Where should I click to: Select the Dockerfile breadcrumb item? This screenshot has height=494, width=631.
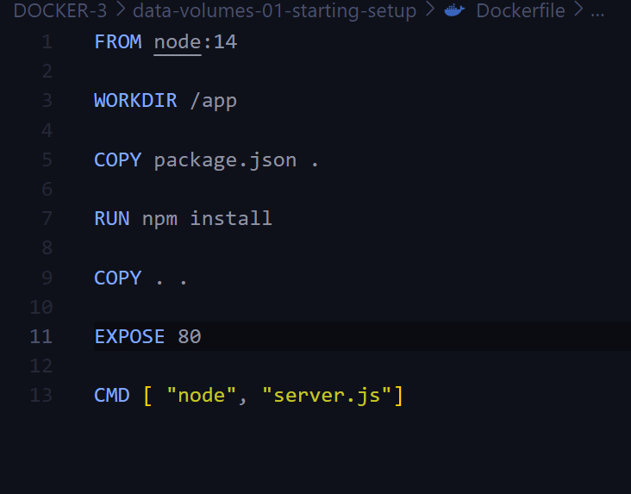click(521, 10)
